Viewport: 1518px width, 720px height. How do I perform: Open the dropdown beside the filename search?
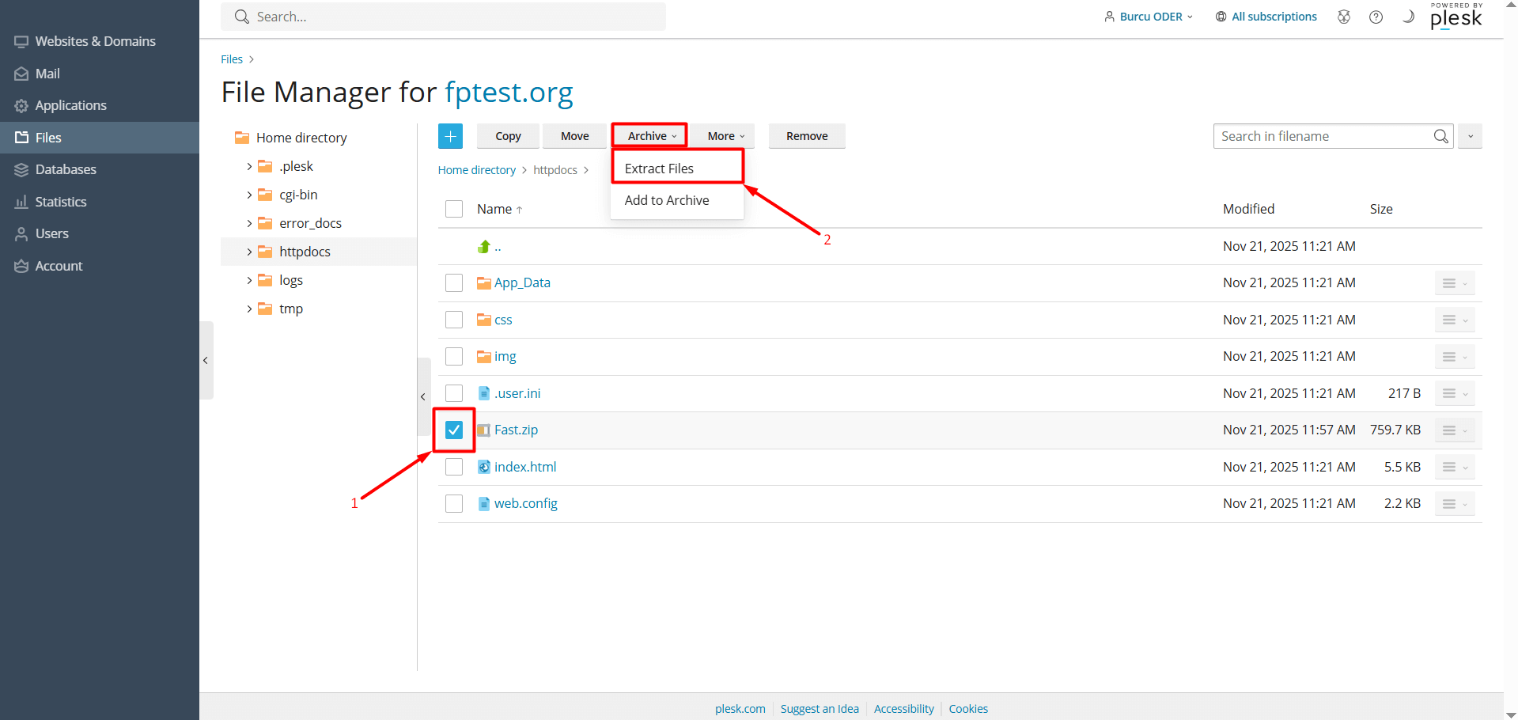pyautogui.click(x=1469, y=135)
